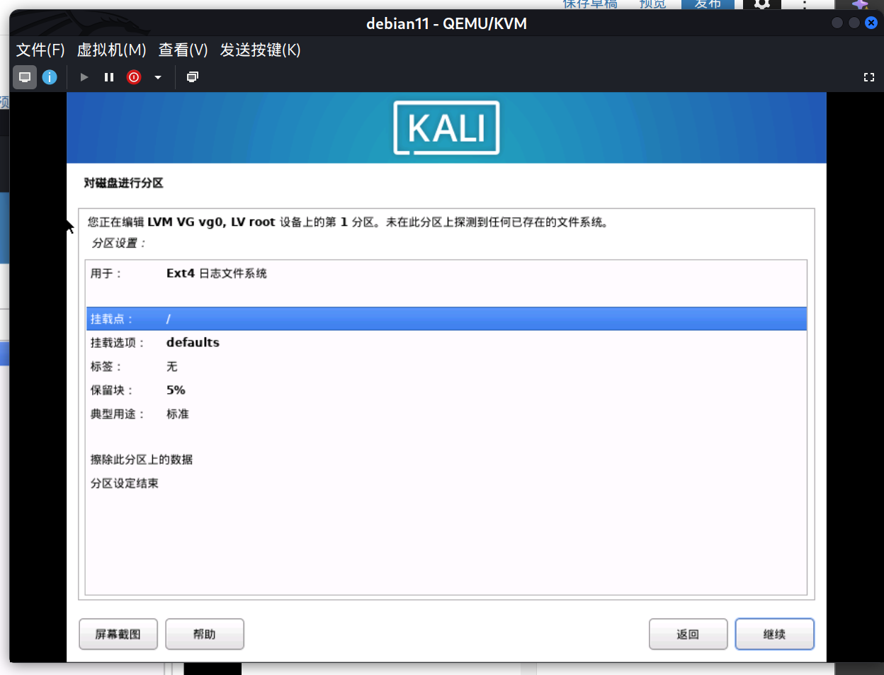Click the 返回 button
Screen dimensions: 884x675
(688, 634)
